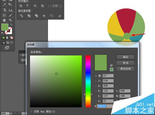Click the G field showing 167
155x115 pixels.
[108, 96]
